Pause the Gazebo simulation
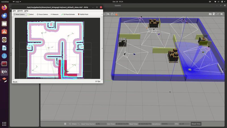227x128 pixels. click(x=65, y=124)
